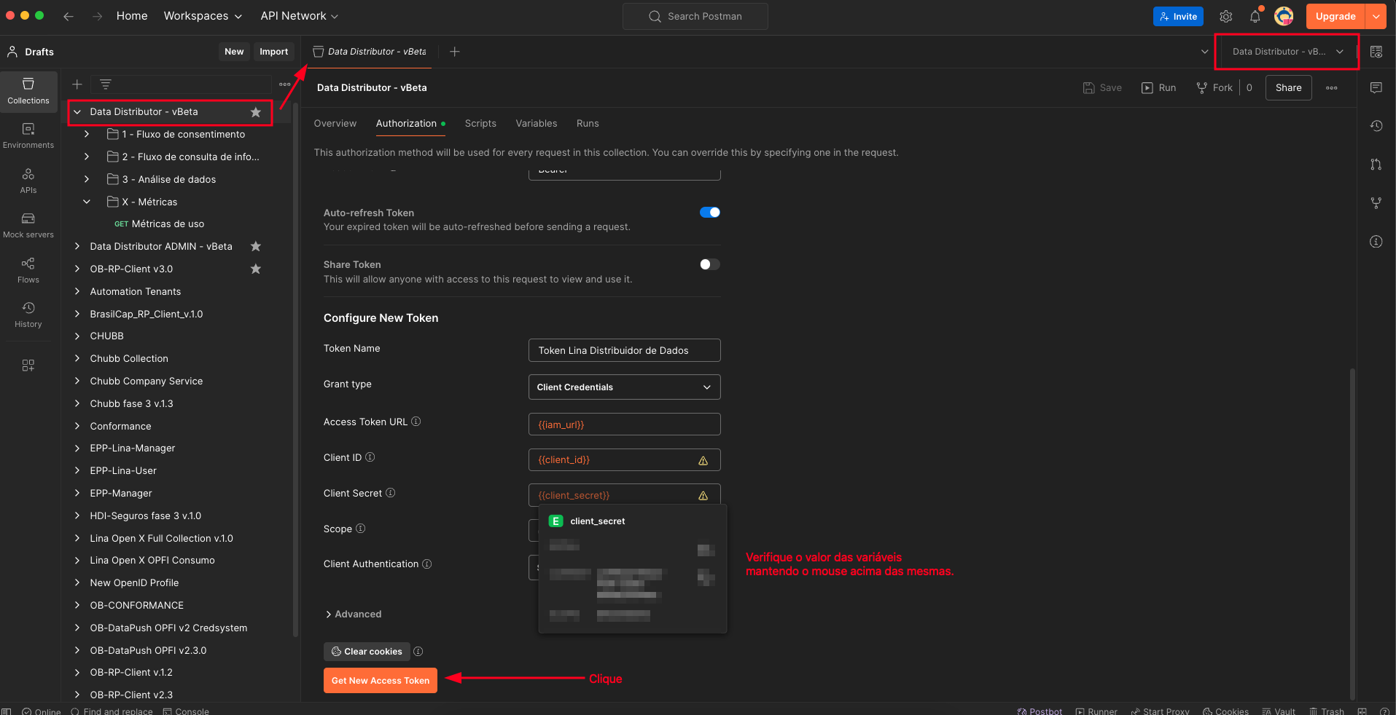Image resolution: width=1396 pixels, height=715 pixels.
Task: Switch to the Overview tab
Action: (335, 124)
